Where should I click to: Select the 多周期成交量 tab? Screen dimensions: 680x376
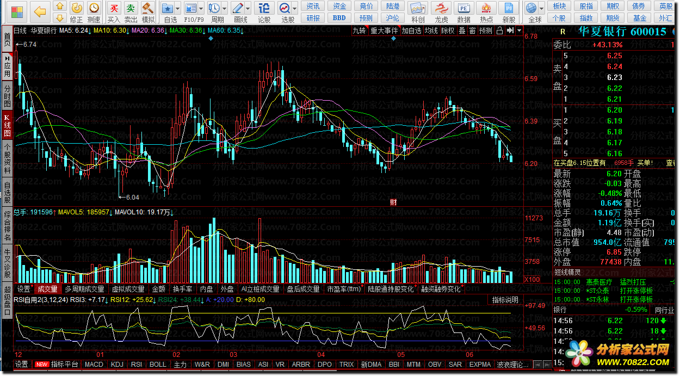point(84,289)
